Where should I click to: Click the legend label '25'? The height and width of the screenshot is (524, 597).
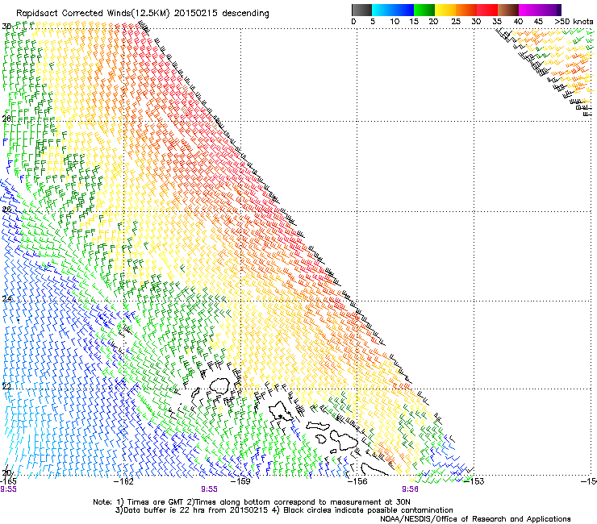click(456, 22)
